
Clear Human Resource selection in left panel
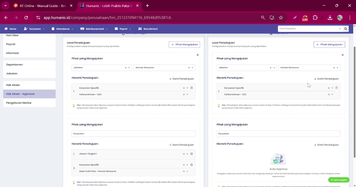(x=189, y=68)
